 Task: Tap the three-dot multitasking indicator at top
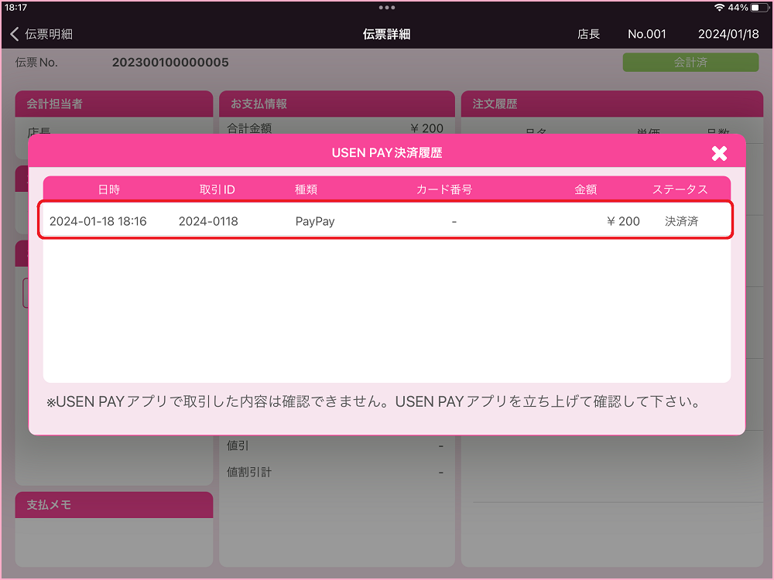(x=387, y=7)
